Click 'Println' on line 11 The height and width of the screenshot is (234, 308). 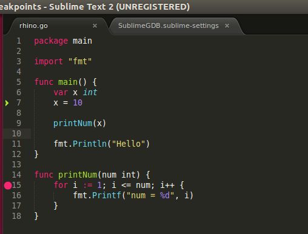point(90,144)
